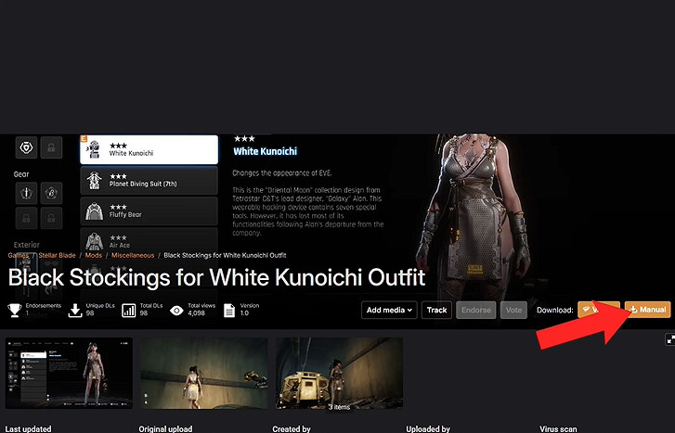Click the Version document icon
Image resolution: width=675 pixels, height=433 pixels.
coord(228,311)
